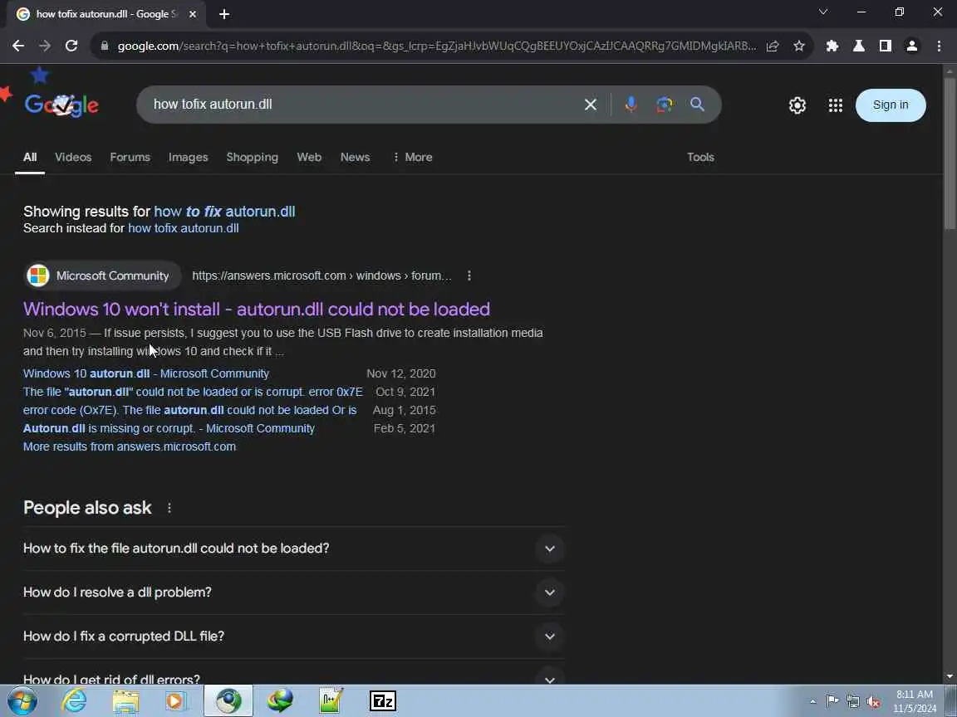Open the Action Center flag icon

[x=832, y=701]
